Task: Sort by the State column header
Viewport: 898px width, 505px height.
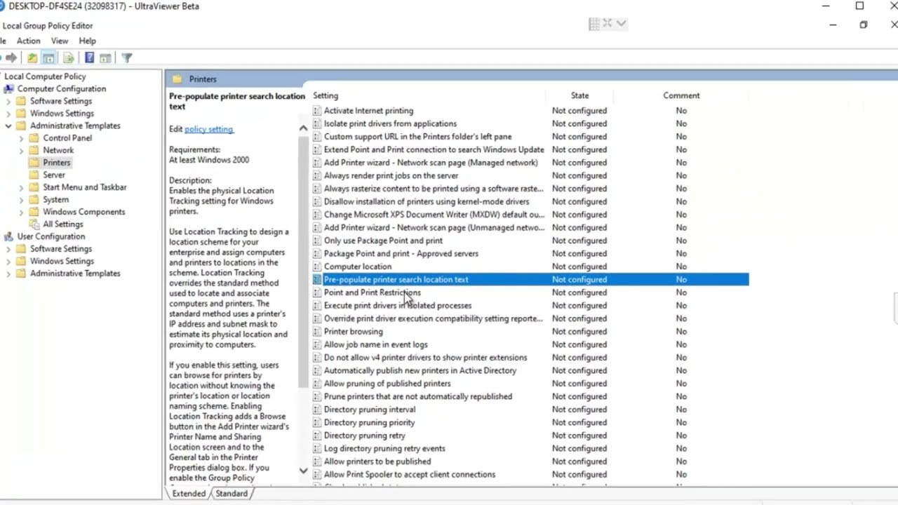Action: pos(579,95)
